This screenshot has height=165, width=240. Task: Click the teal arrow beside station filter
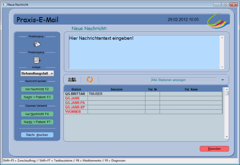coord(222,80)
